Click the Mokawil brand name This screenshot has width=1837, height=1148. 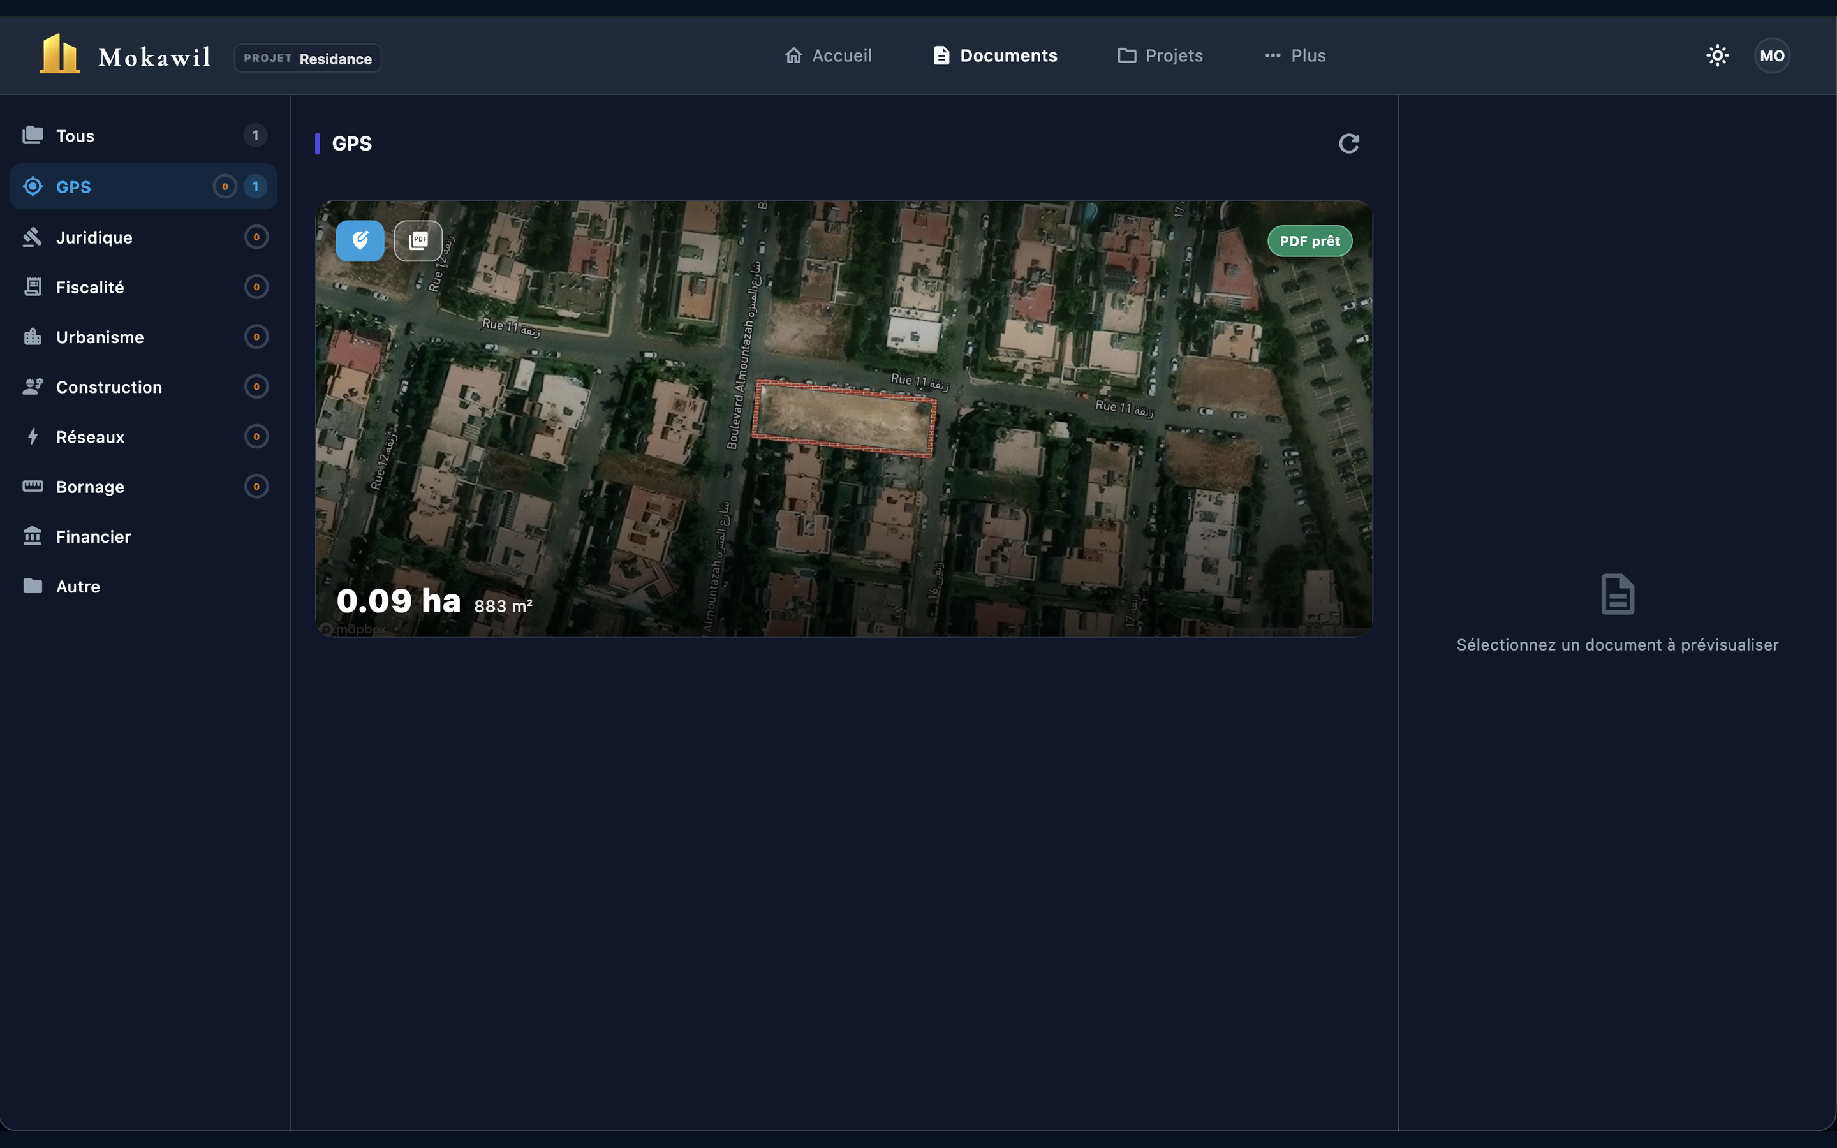pos(155,57)
